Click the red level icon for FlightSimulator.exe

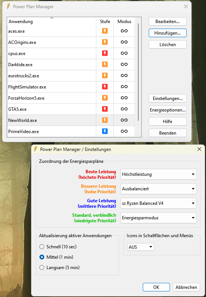pos(105,87)
